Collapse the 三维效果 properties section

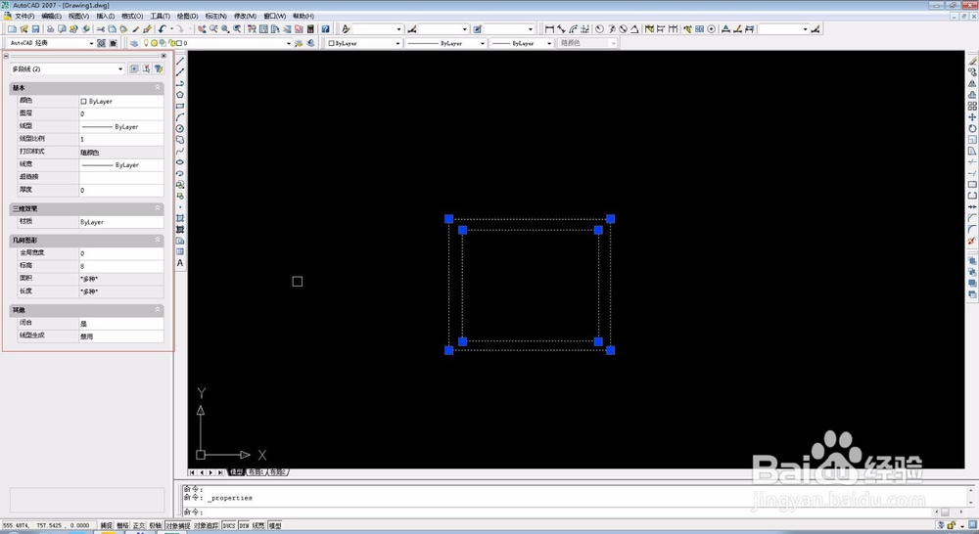(158, 207)
